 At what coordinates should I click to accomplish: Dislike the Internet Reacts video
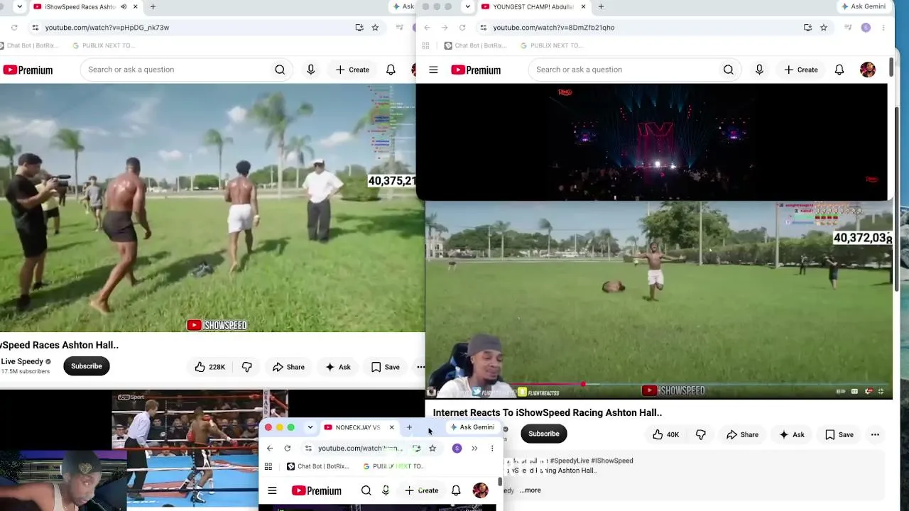tap(701, 434)
